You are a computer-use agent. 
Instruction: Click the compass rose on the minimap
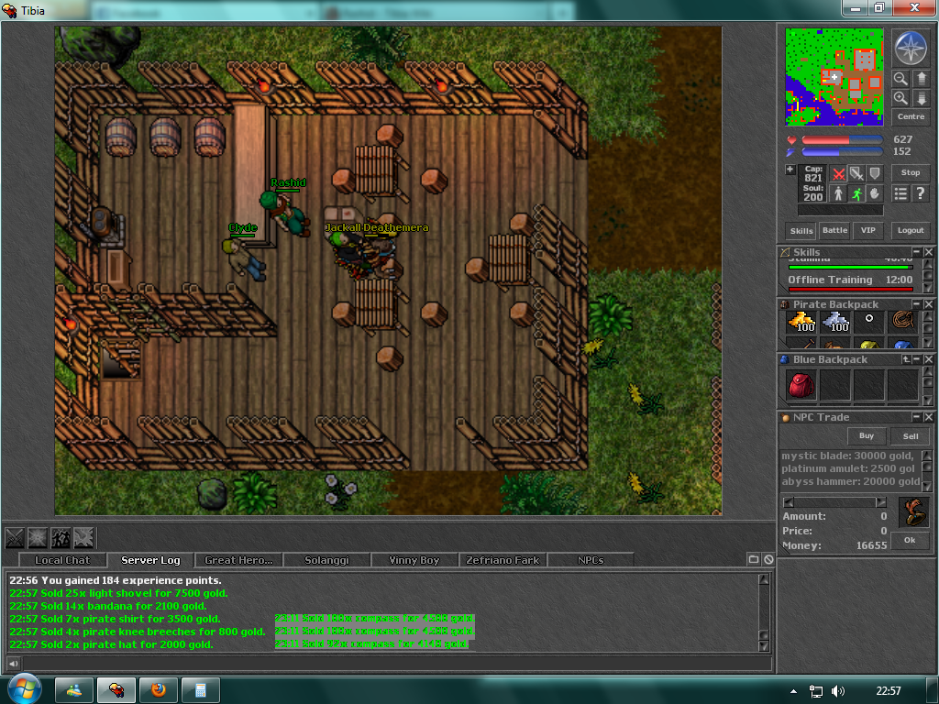click(x=910, y=48)
